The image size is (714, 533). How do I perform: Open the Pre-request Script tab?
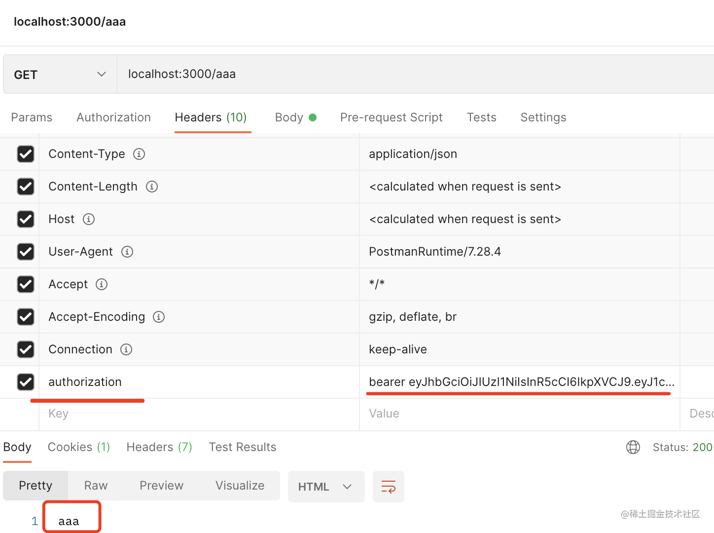tap(391, 117)
